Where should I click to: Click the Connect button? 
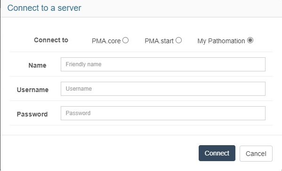(217, 153)
